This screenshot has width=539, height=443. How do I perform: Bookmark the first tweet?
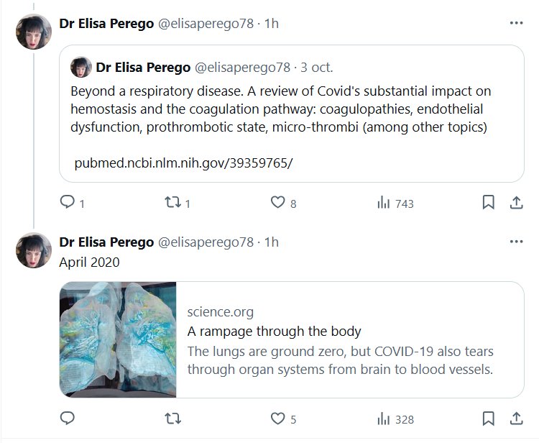coord(488,203)
